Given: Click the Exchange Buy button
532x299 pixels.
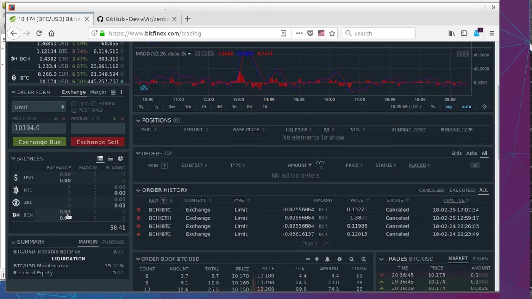Looking at the screenshot, I should point(39,142).
